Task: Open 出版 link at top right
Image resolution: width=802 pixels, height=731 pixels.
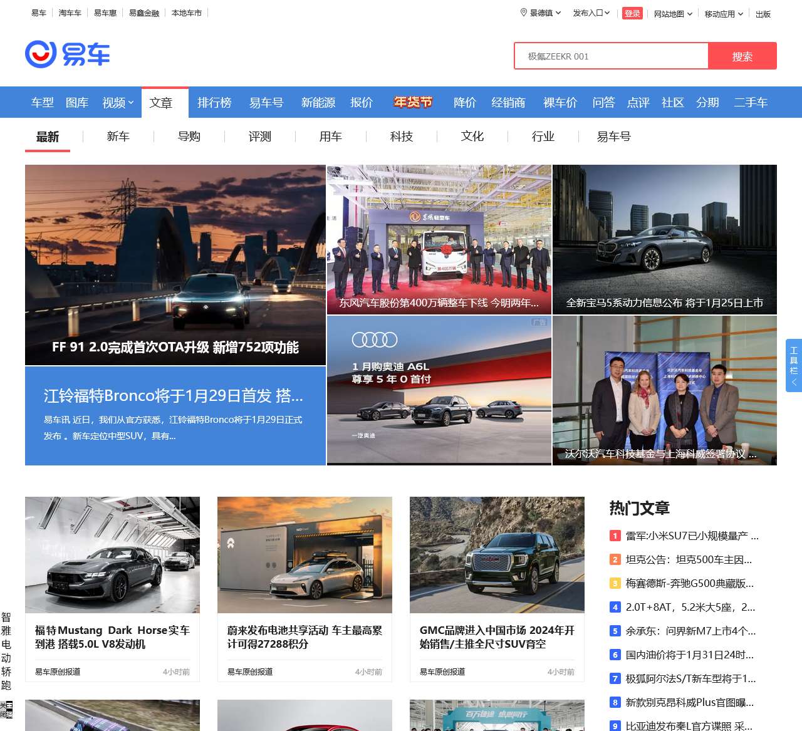Action: tap(763, 14)
